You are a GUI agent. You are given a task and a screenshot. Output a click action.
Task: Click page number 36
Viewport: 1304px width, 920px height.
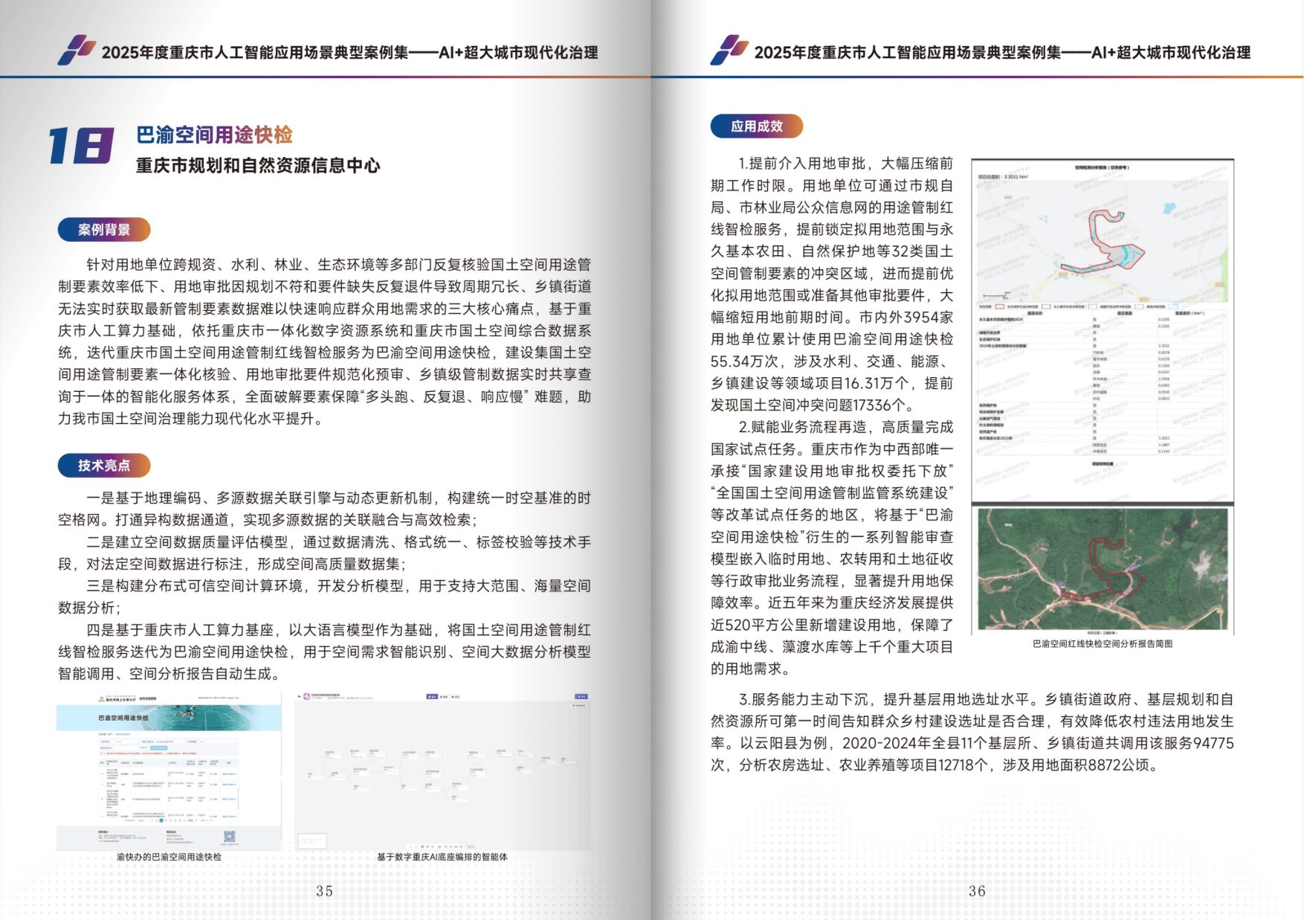977,891
